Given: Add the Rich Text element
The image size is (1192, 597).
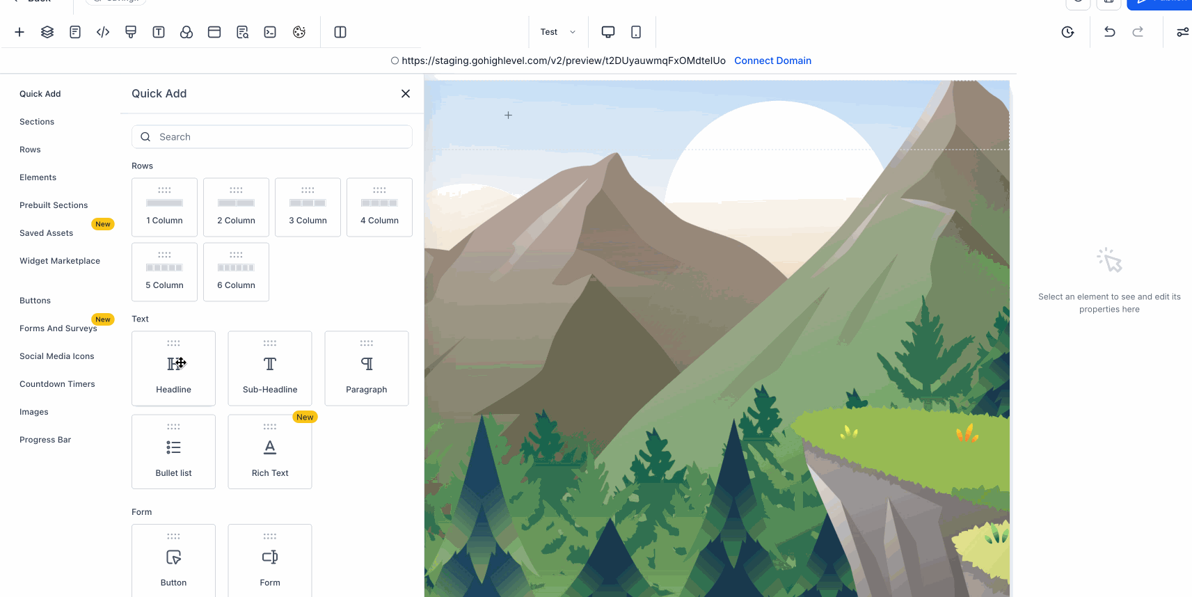Looking at the screenshot, I should coord(270,452).
